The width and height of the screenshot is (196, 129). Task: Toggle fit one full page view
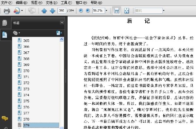tap(126, 11)
